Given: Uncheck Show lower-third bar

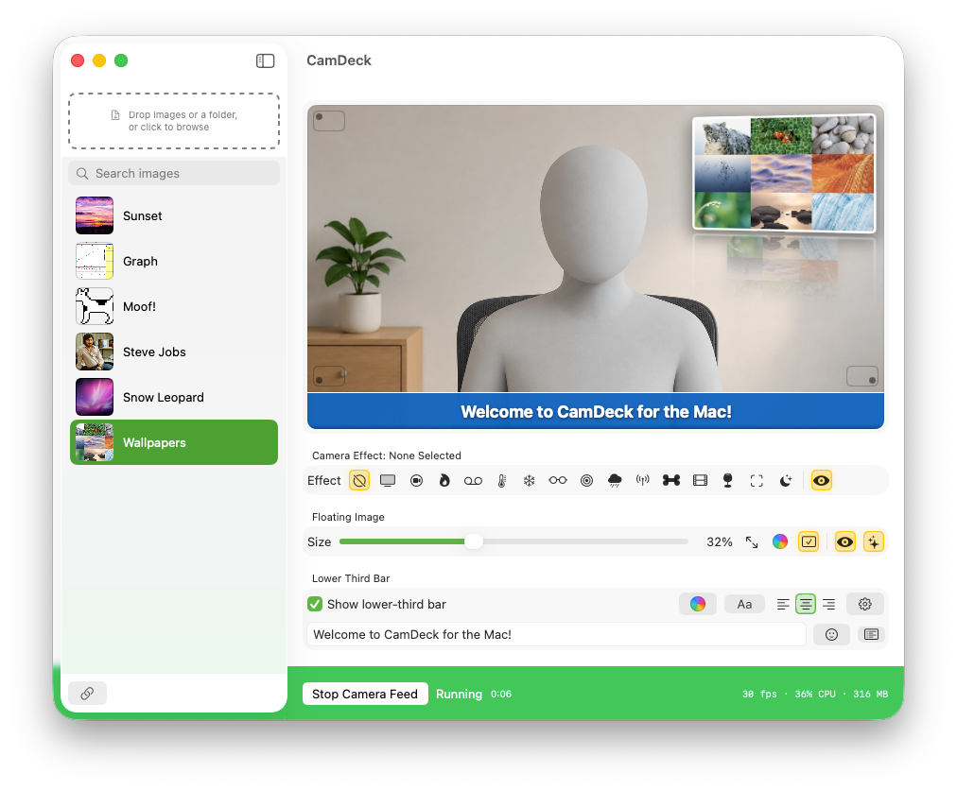Looking at the screenshot, I should [x=315, y=604].
